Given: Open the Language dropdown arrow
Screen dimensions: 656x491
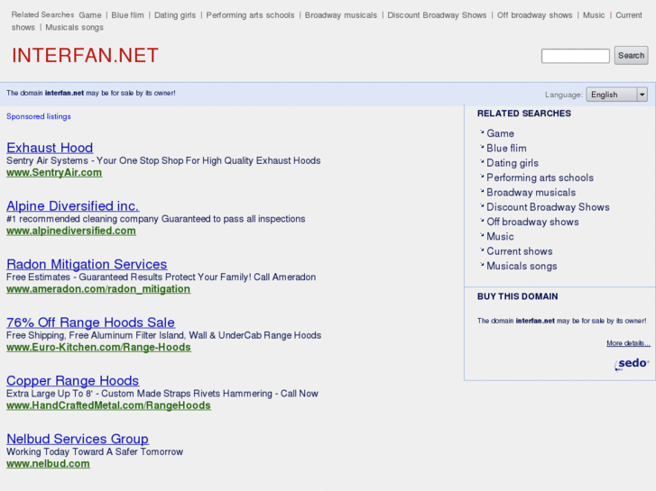Looking at the screenshot, I should click(x=642, y=95).
